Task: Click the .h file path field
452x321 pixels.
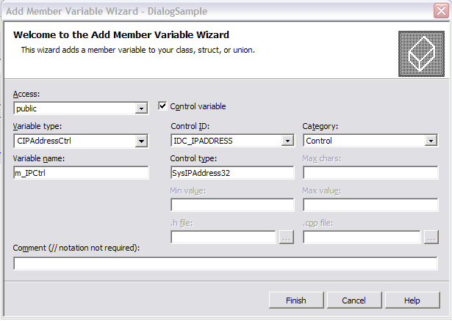Action: (x=223, y=237)
